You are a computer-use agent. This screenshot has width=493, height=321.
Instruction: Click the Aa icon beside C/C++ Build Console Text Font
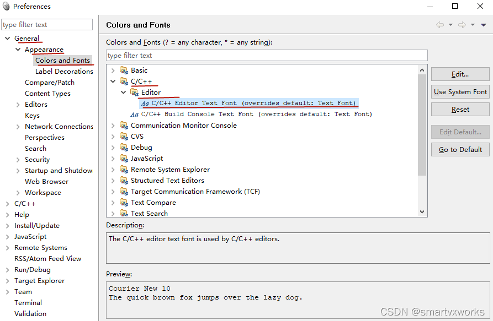click(135, 114)
